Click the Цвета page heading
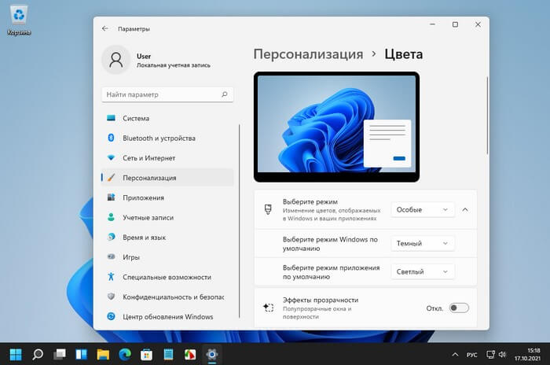This screenshot has width=550, height=365. point(403,54)
